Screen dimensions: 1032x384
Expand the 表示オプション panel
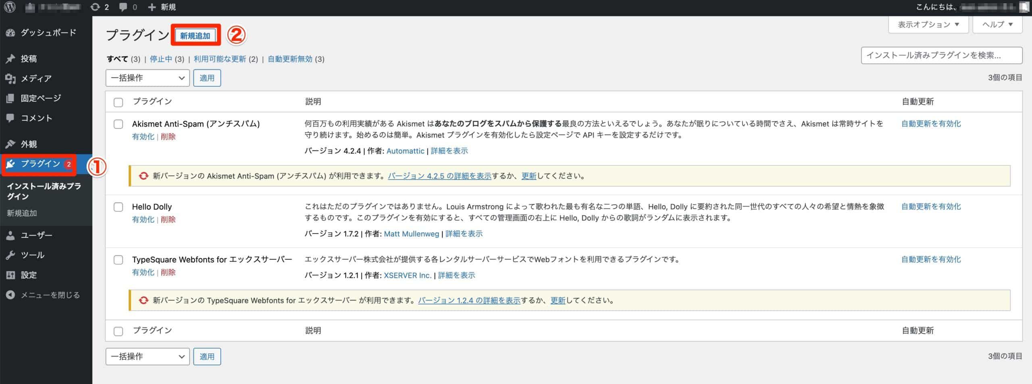pos(928,24)
